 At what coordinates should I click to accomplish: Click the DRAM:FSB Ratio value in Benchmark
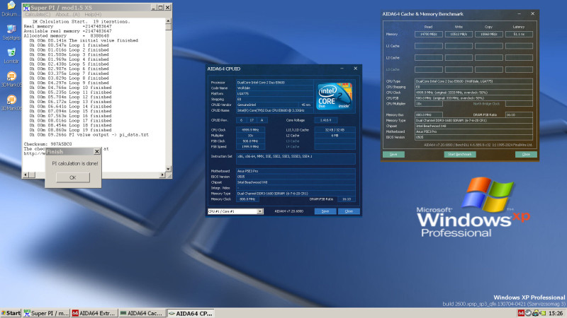click(519, 114)
